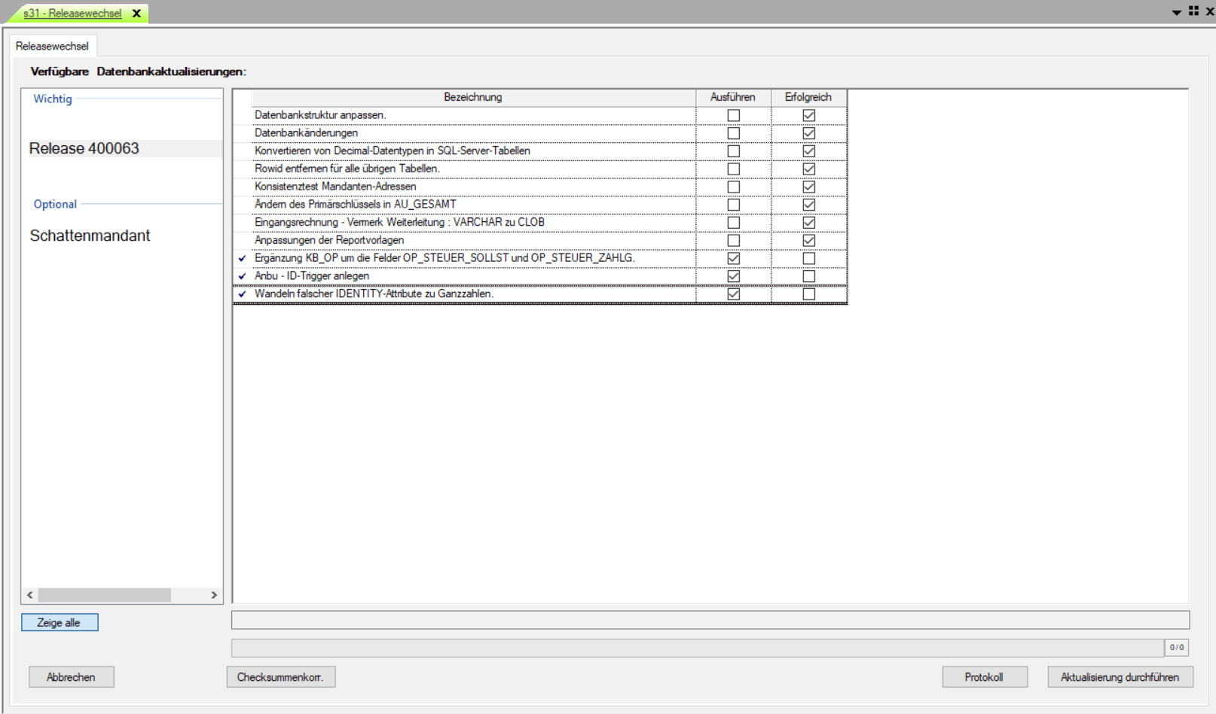Open the Protokoll log
Screen dimensions: 1216x714
click(984, 677)
